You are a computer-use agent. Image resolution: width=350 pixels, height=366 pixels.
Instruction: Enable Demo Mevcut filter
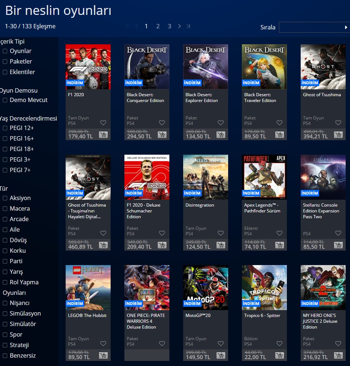tap(5, 100)
